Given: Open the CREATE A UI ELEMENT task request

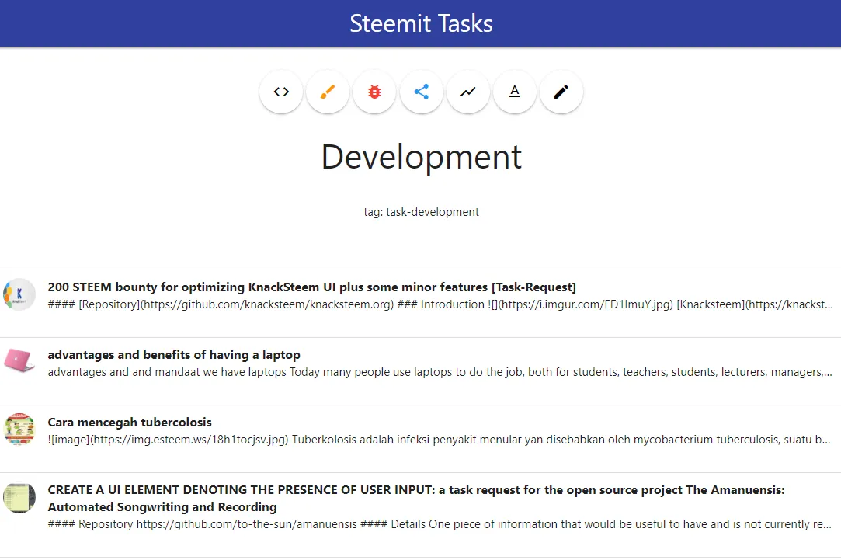Looking at the screenshot, I should point(416,499).
